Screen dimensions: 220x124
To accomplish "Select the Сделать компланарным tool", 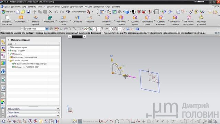I will tap(161, 20).
